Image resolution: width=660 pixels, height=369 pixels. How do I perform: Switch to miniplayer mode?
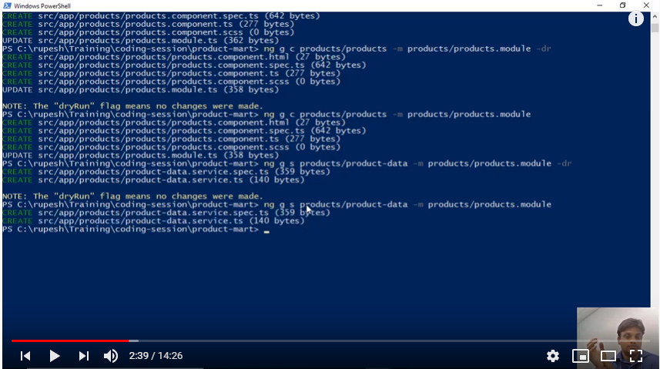tap(580, 356)
